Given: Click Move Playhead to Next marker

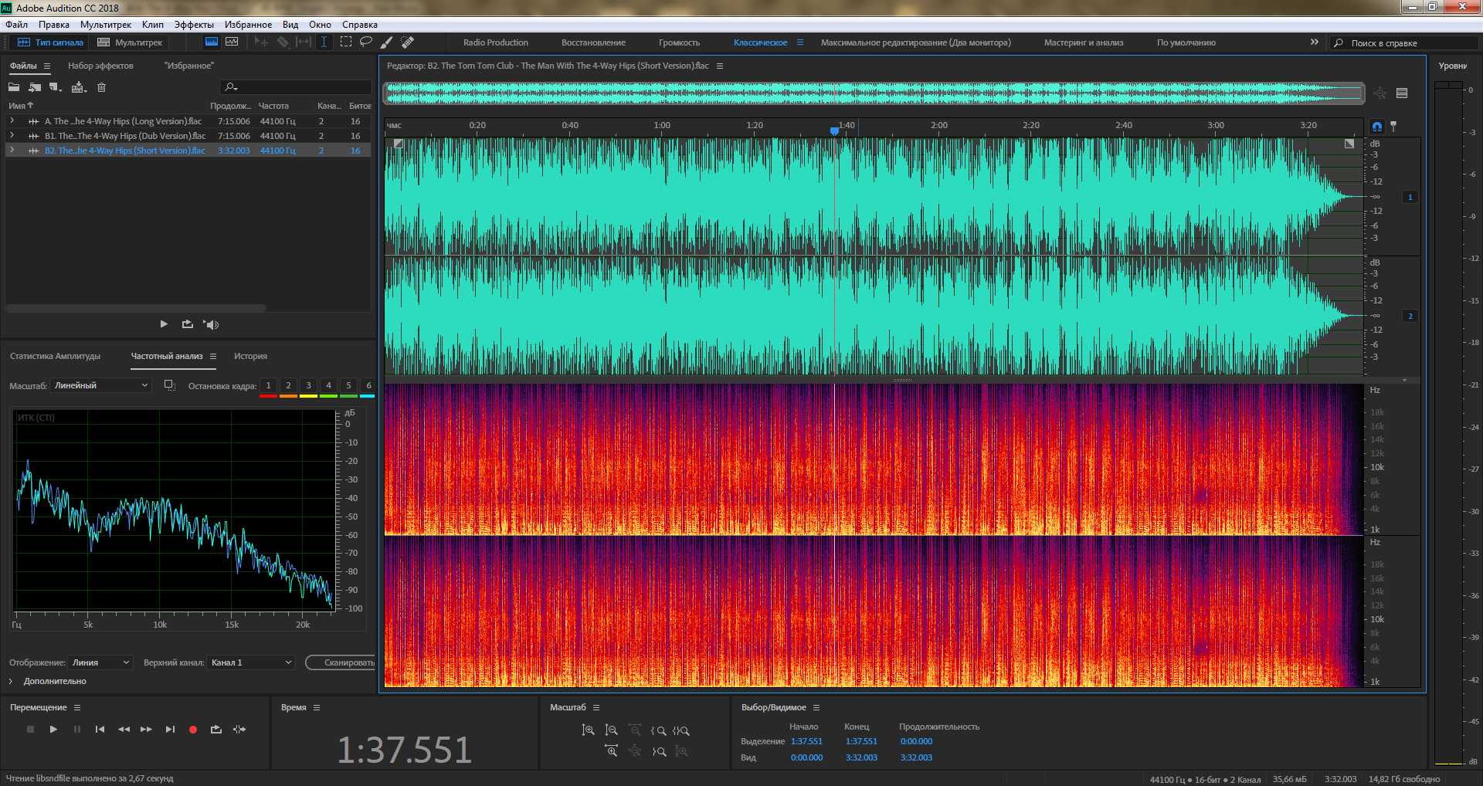Looking at the screenshot, I should coord(170,730).
